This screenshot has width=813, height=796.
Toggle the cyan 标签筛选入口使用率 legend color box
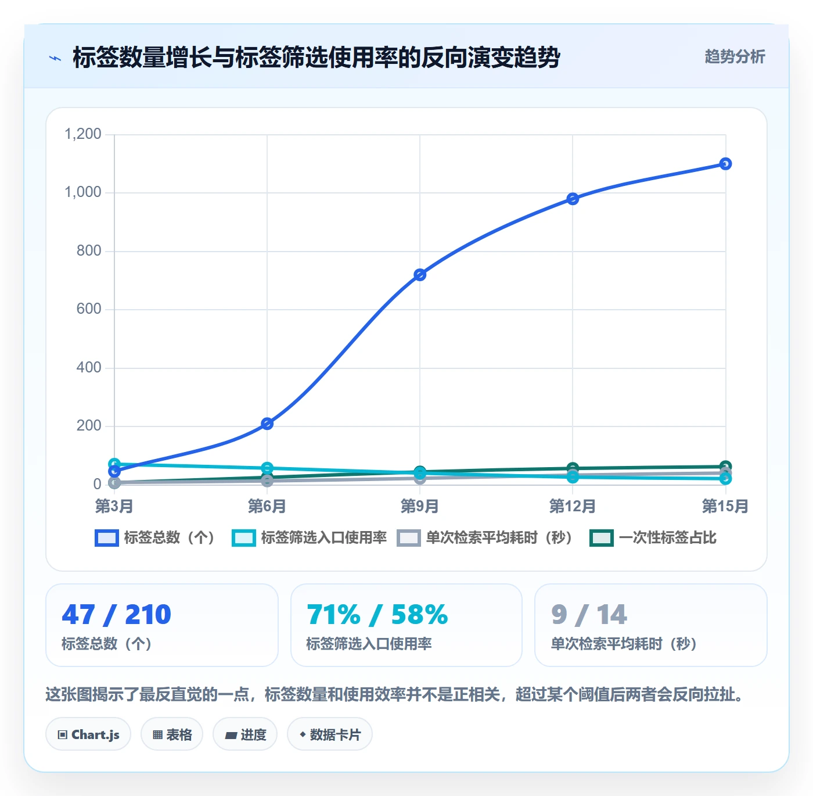click(243, 538)
